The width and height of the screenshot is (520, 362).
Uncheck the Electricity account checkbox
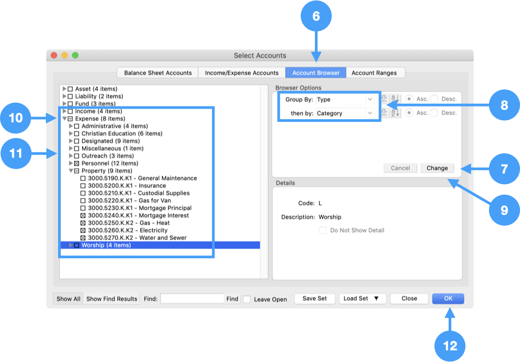tap(83, 231)
